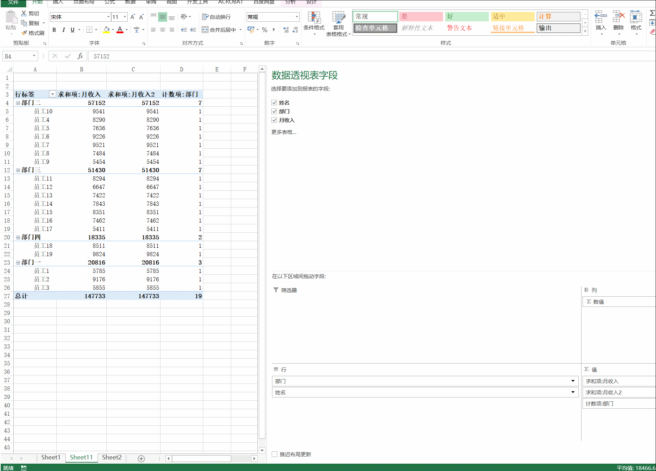Uncheck the 部门 field checkbox

click(274, 111)
